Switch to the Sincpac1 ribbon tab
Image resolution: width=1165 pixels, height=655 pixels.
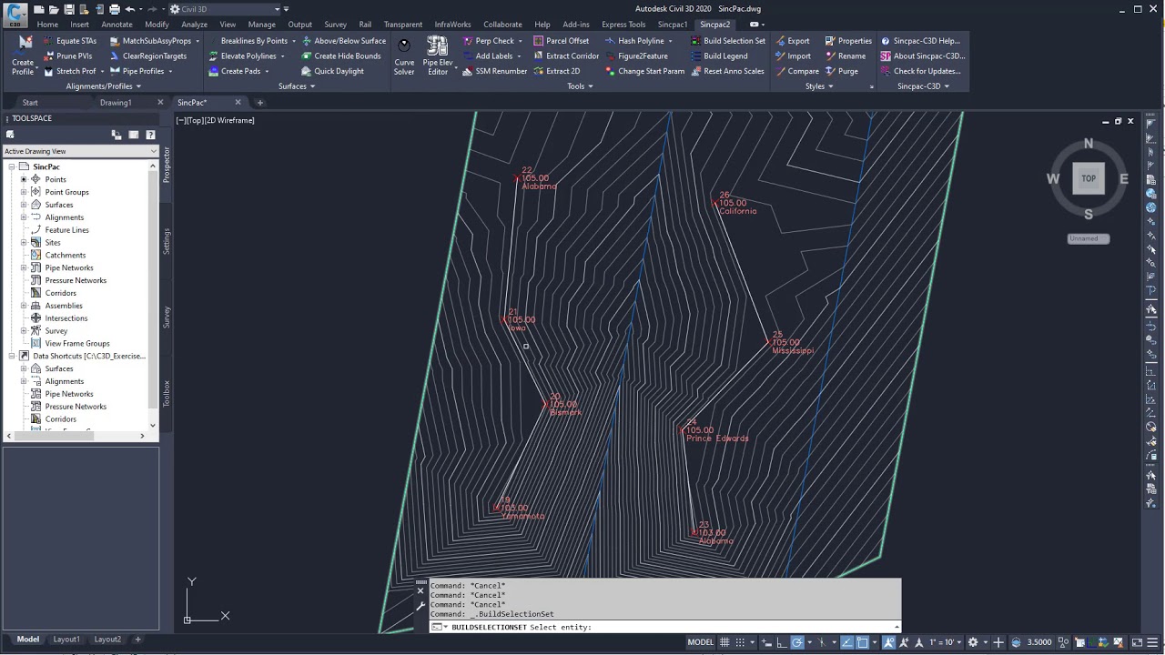(673, 25)
